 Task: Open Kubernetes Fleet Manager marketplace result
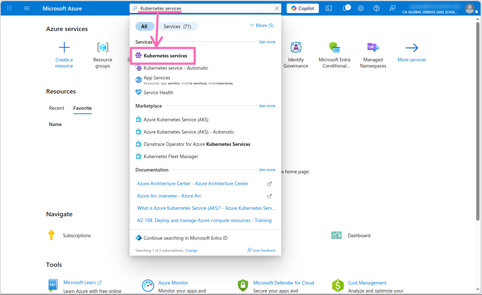point(167,156)
